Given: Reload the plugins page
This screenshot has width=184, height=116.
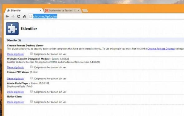Looking at the screenshot, I should pyautogui.click(x=18, y=16).
